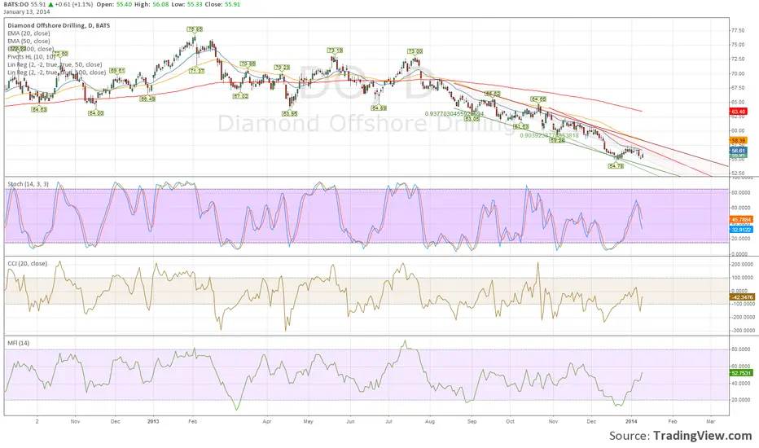The width and height of the screenshot is (759, 448).
Task: Click the blue 56.61 EMA price tag
Action: (738, 151)
